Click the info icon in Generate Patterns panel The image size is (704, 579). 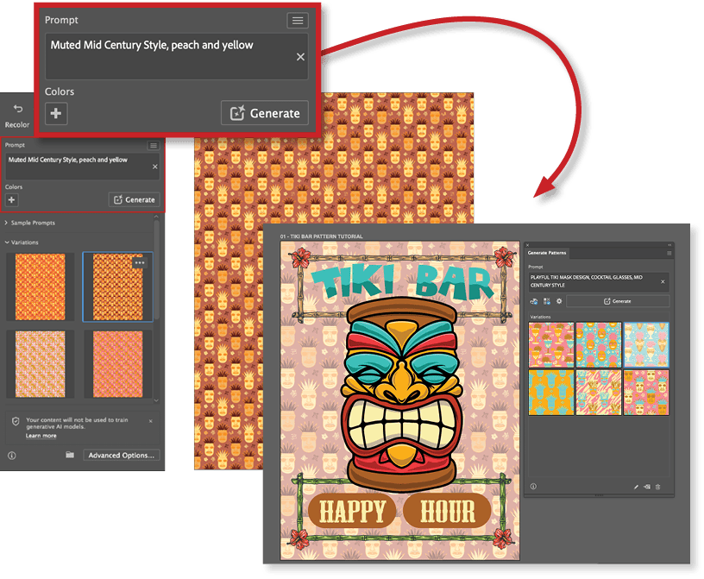[533, 487]
